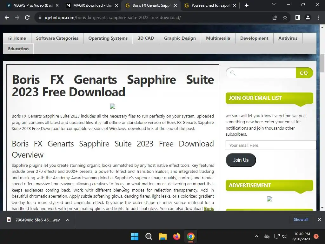Image resolution: width=325 pixels, height=244 pixels.
Task: Close the Boris FX Genarts Sapphire tab
Action: tap(176, 5)
